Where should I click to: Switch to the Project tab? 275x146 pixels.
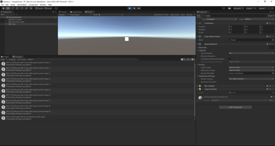(x=5, y=57)
